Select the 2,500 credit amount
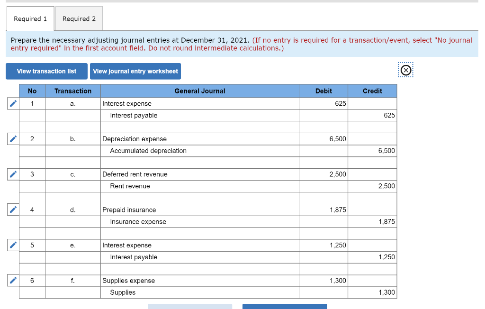The image size is (485, 309). (372, 186)
